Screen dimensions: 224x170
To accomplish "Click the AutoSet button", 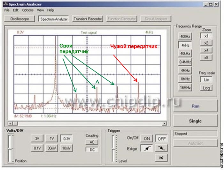I will [x=195, y=143].
